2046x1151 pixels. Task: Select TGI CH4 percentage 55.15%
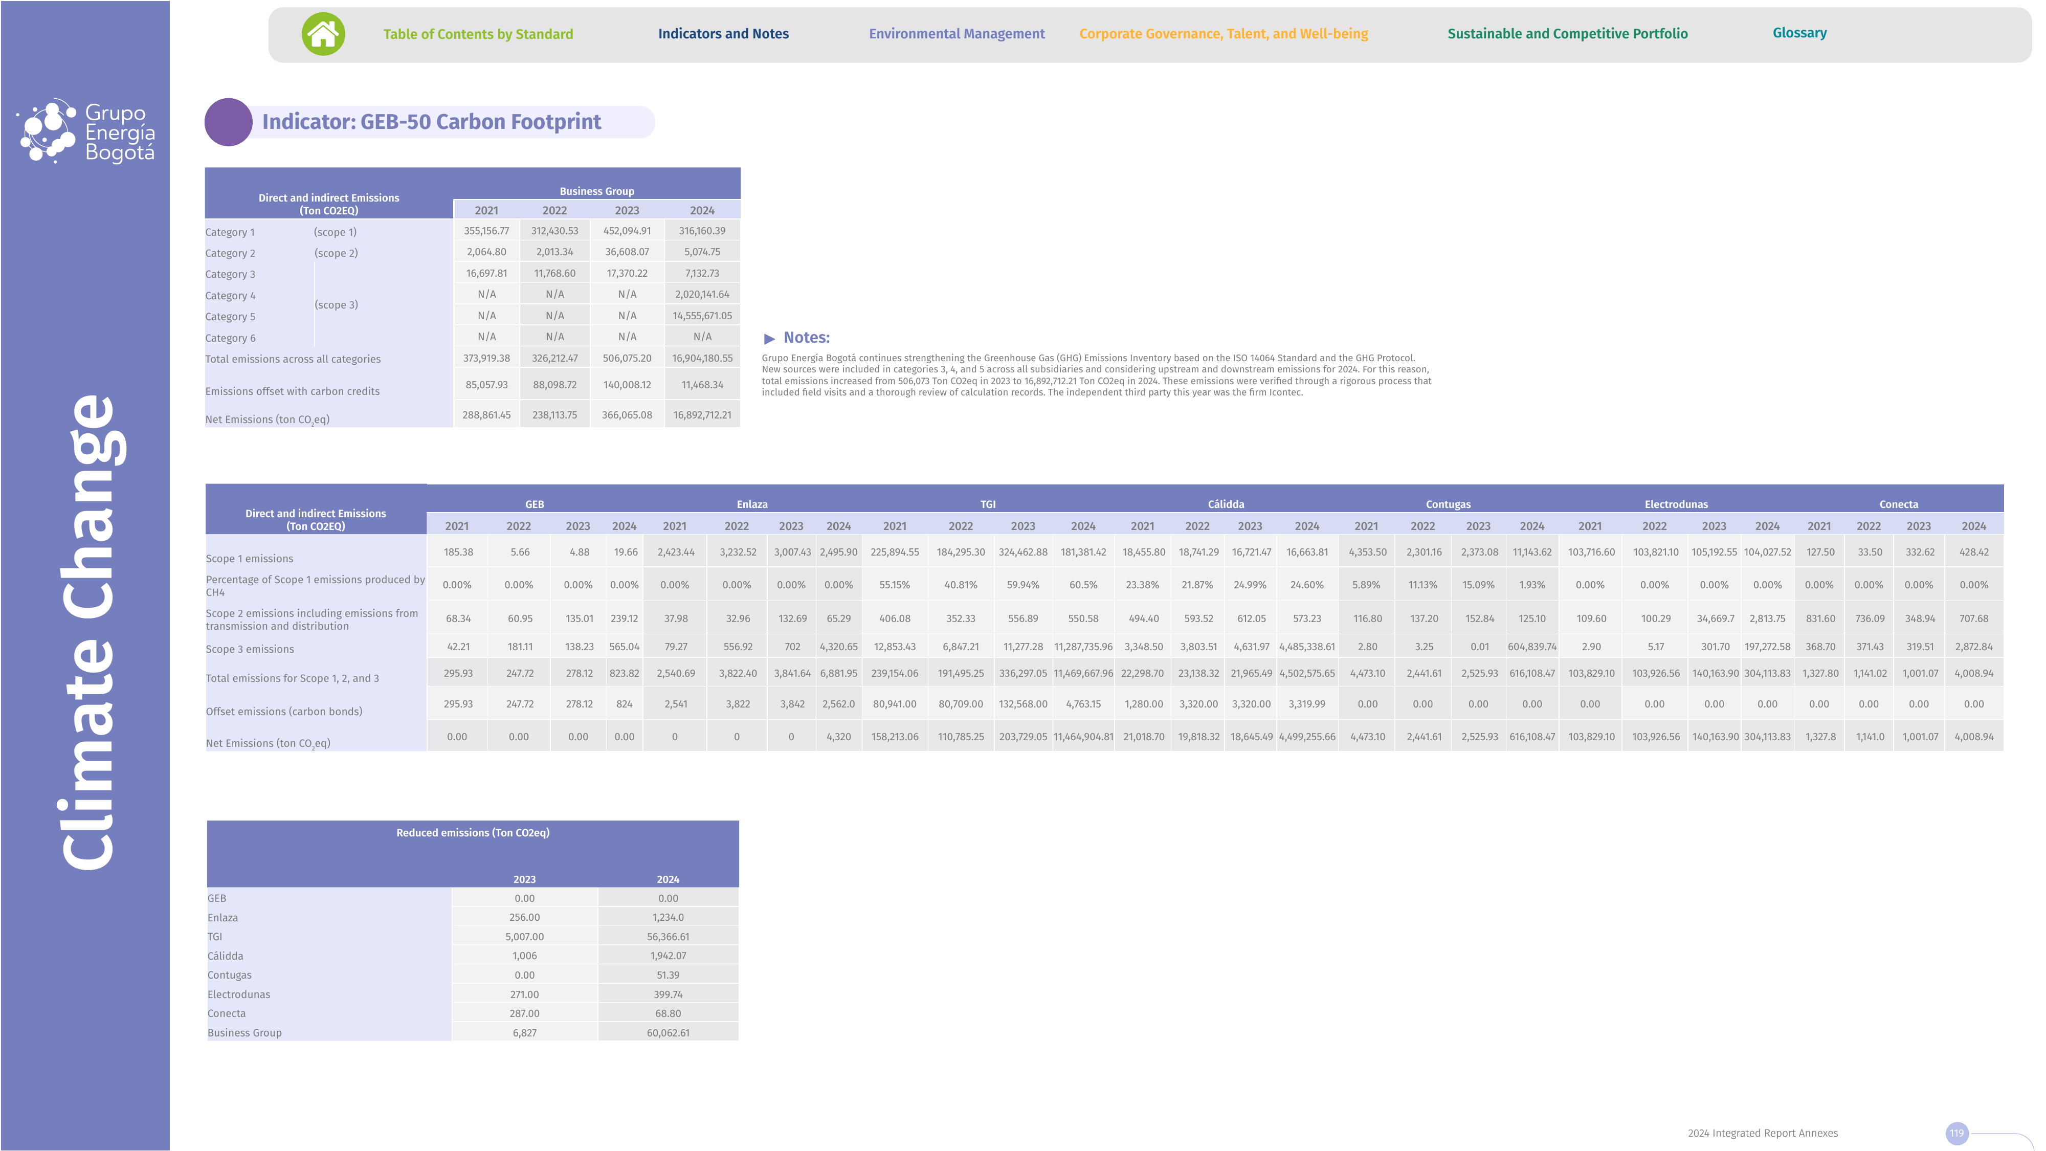point(894,585)
